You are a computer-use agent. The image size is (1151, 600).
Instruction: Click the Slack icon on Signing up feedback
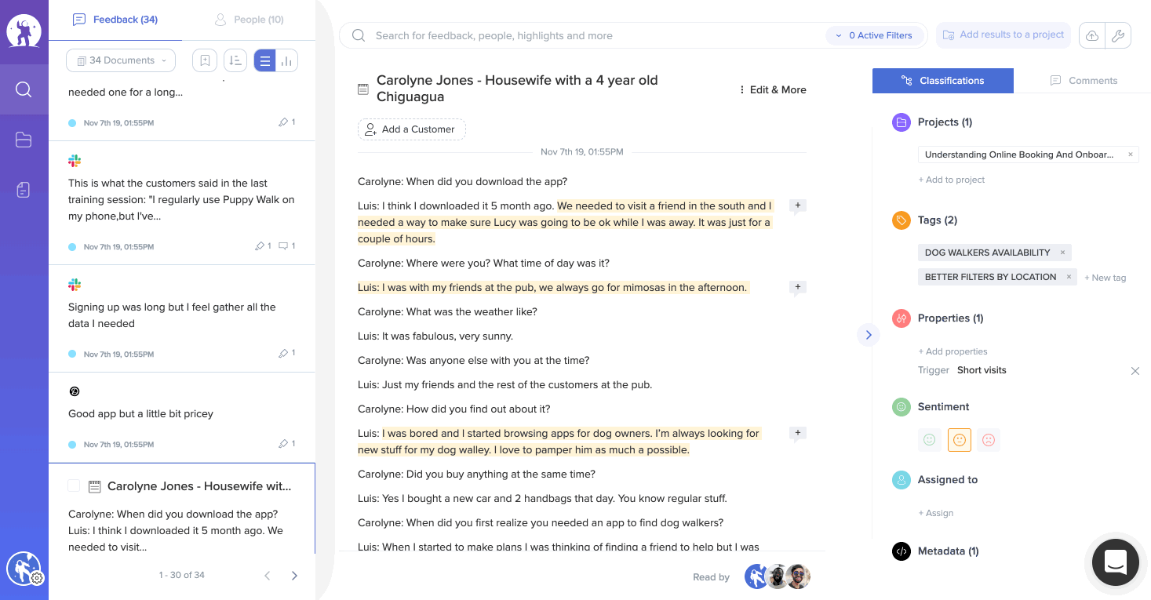coord(75,285)
